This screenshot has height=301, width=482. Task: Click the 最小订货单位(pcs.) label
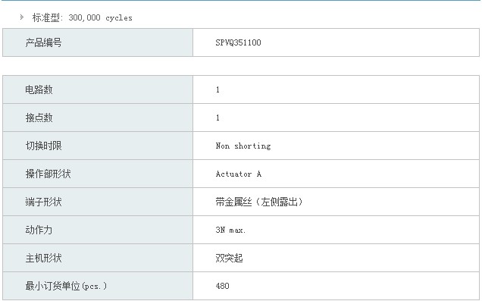(x=66, y=287)
